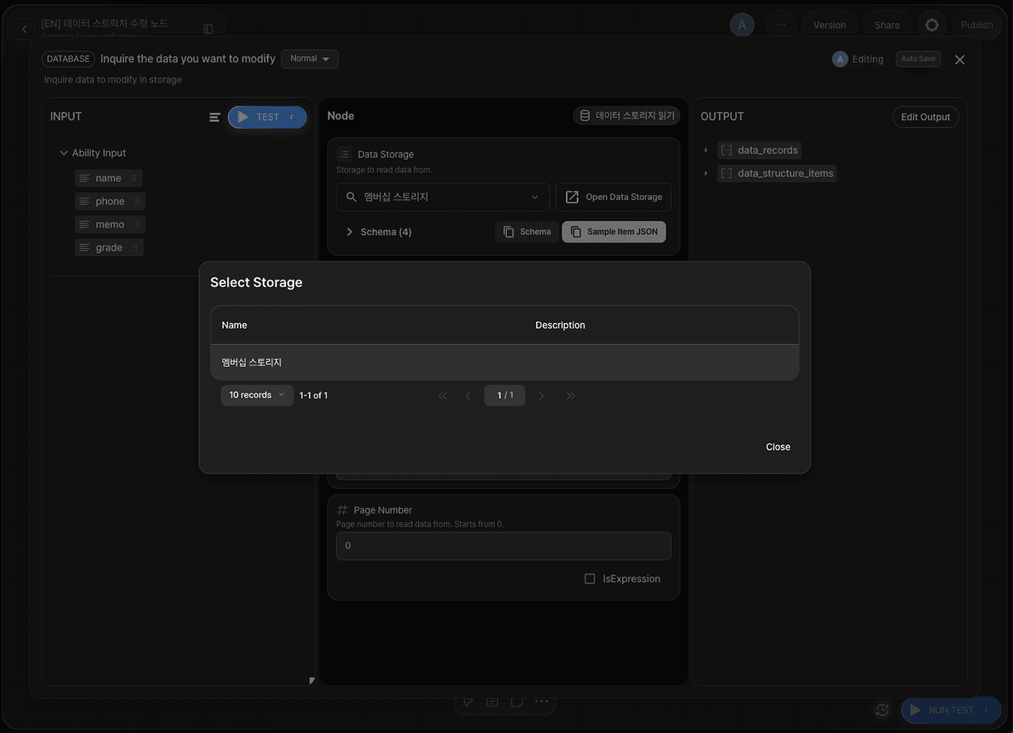Grab the drag handle on phone variable

(138, 201)
